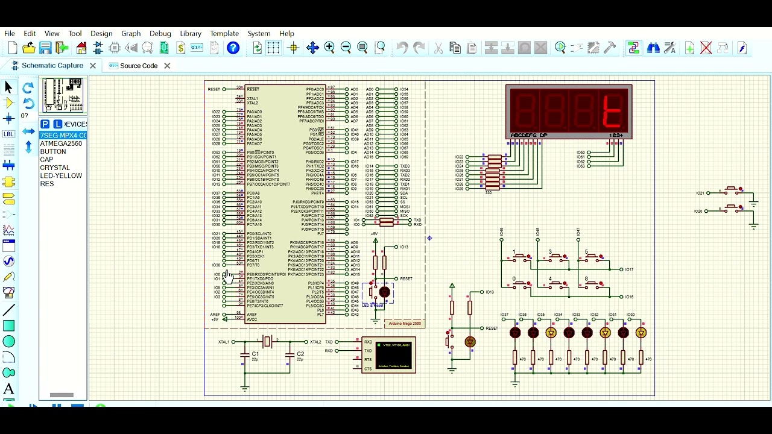This screenshot has height=434, width=772.
Task: Select LED-YELLOW in the devices list
Action: click(61, 175)
